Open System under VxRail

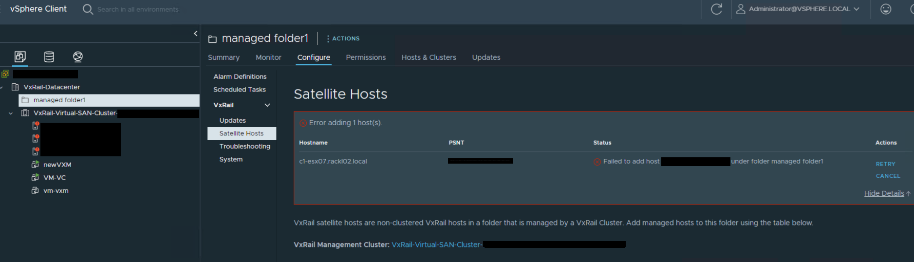[231, 159]
